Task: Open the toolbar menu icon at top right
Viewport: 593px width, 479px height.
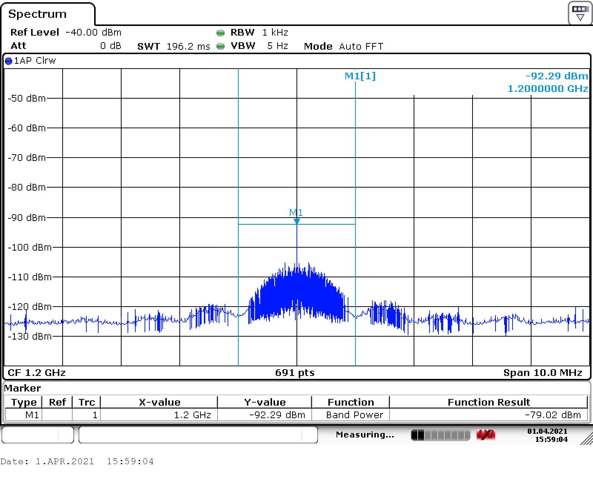Action: pyautogui.click(x=580, y=13)
